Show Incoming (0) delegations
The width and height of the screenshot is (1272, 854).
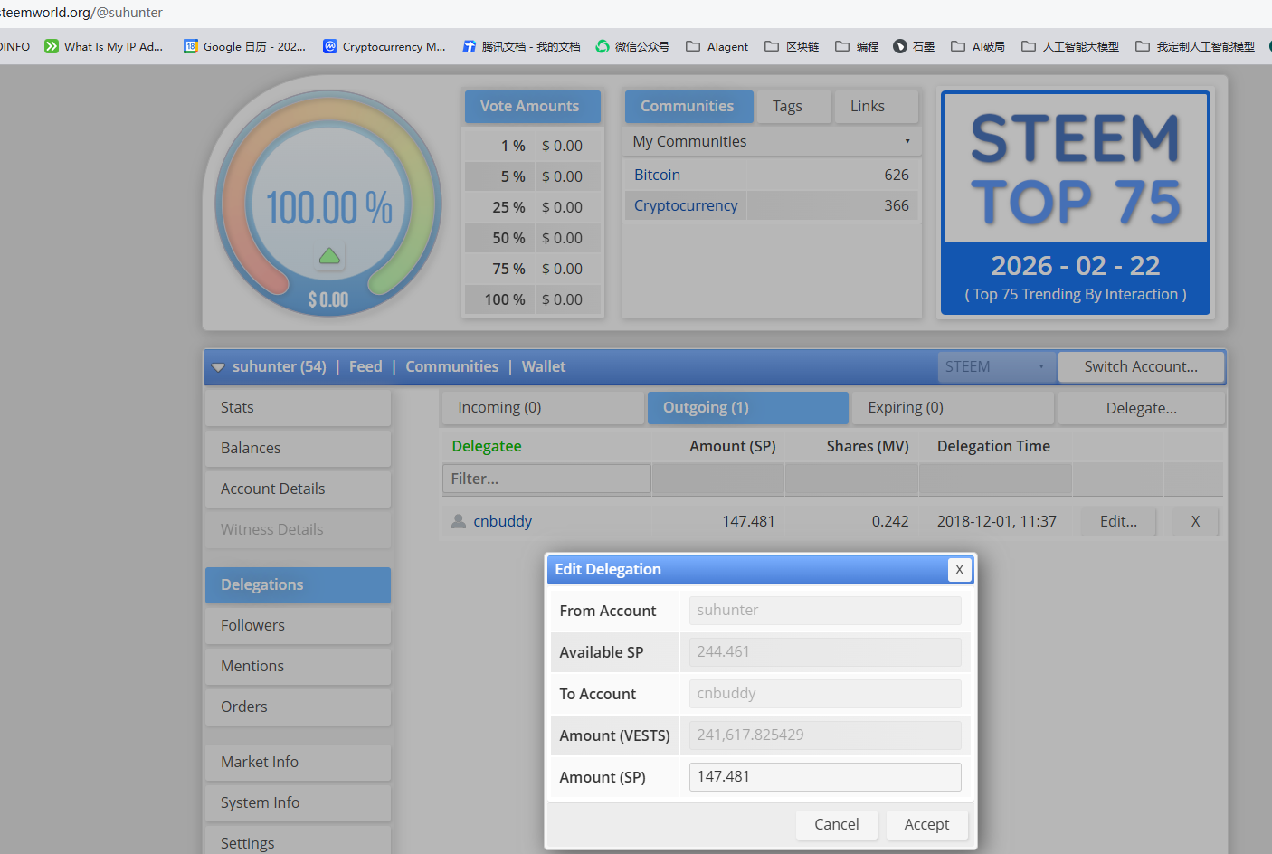[x=543, y=407]
